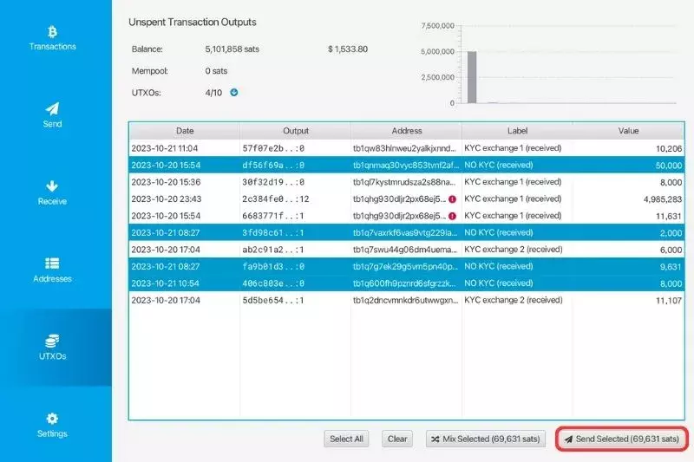Sort table by Date column header
This screenshot has height=462, width=694.
[x=185, y=131]
